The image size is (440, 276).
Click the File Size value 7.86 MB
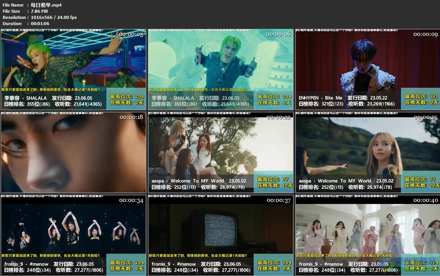pos(39,11)
